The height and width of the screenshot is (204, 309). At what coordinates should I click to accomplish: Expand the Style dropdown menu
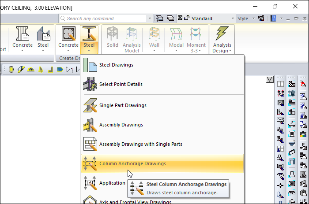pyautogui.click(x=246, y=19)
